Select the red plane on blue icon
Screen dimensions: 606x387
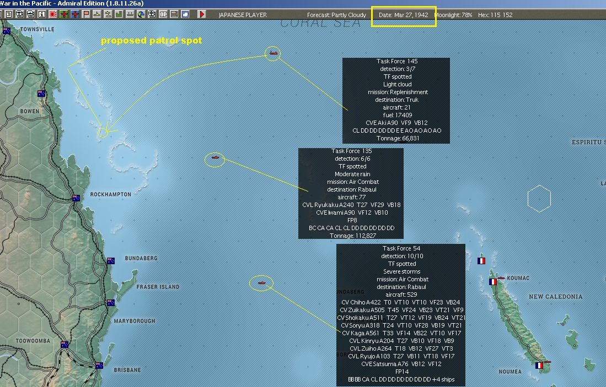tap(75, 14)
